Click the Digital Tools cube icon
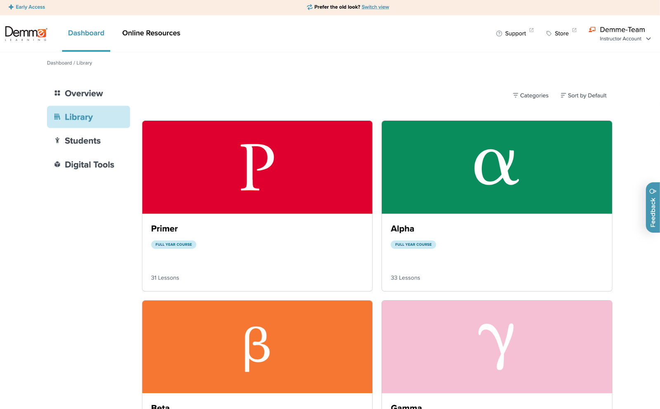Image resolution: width=660 pixels, height=409 pixels. coord(57,164)
